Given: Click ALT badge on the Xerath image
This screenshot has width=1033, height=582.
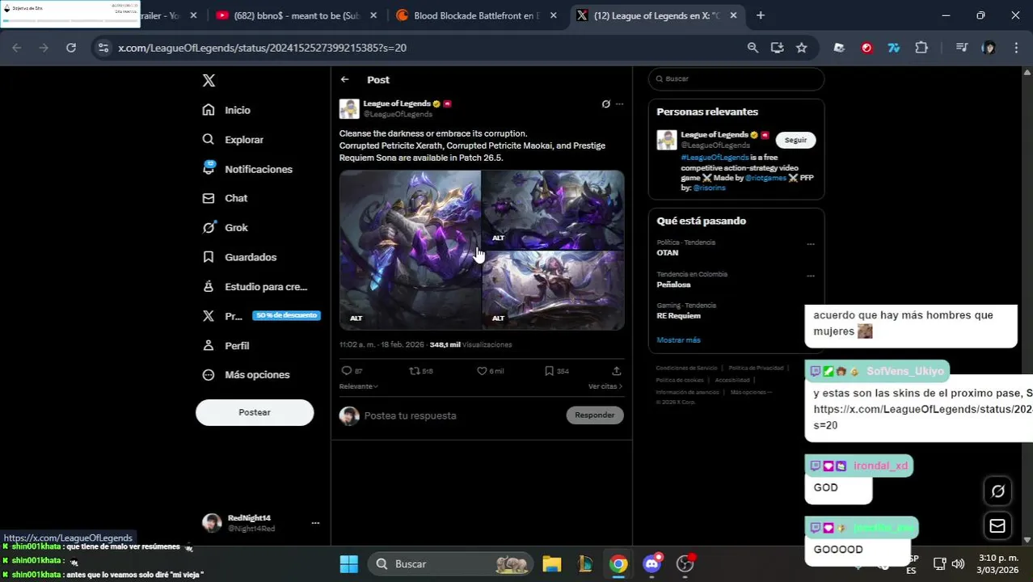Looking at the screenshot, I should click(356, 318).
